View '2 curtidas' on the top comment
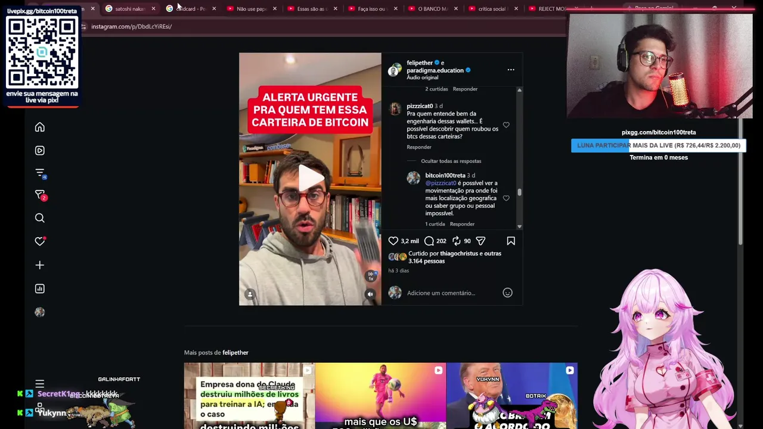 [x=436, y=89]
